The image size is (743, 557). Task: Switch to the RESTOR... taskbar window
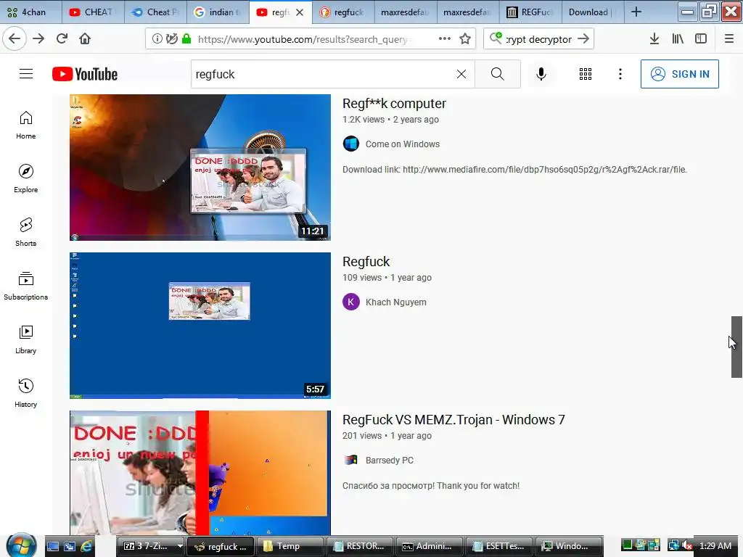pyautogui.click(x=360, y=546)
